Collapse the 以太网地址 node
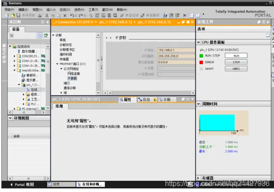The width and height of the screenshot is (274, 192). tap(61, 69)
